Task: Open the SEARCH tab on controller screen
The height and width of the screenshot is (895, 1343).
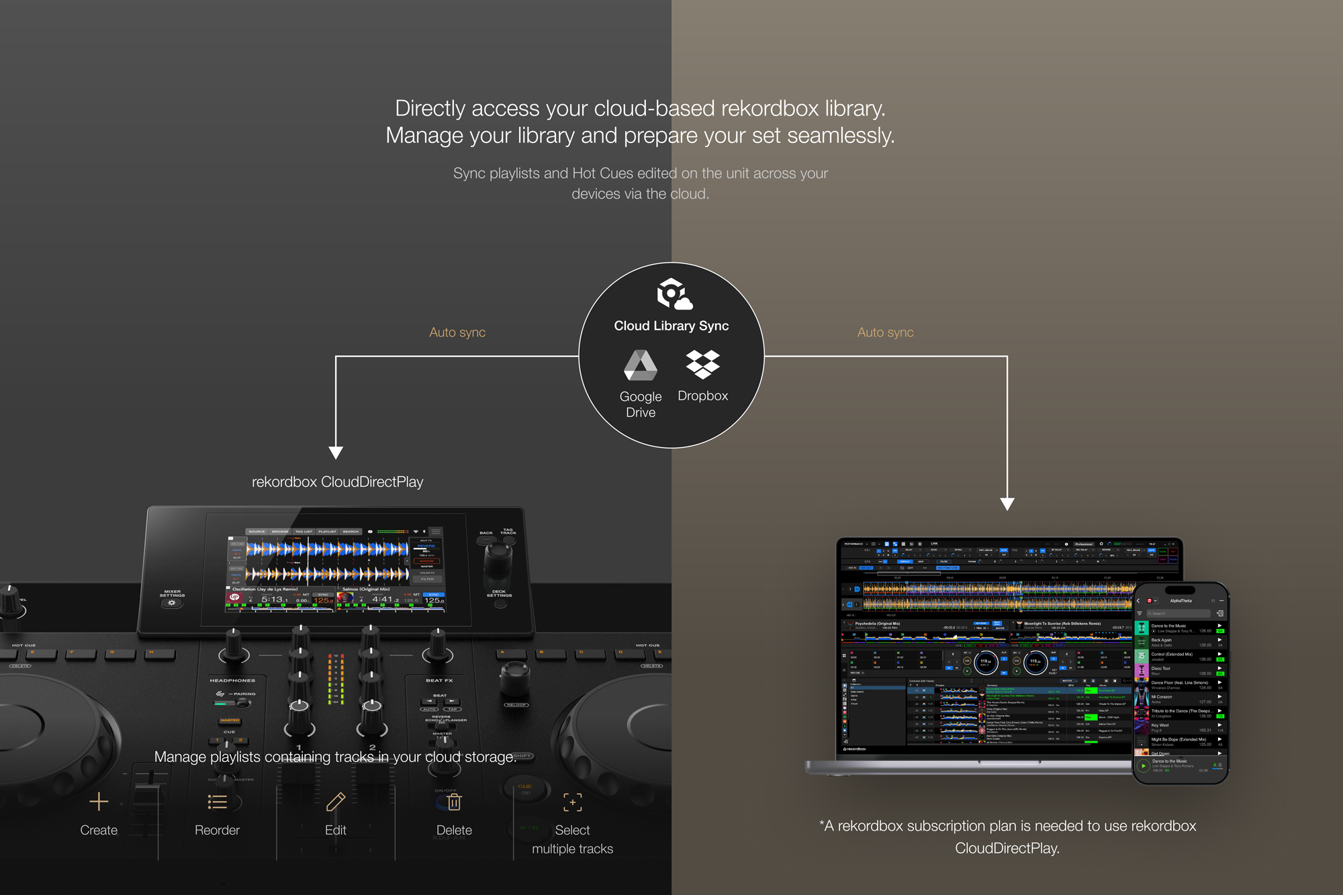Action: pos(351,531)
